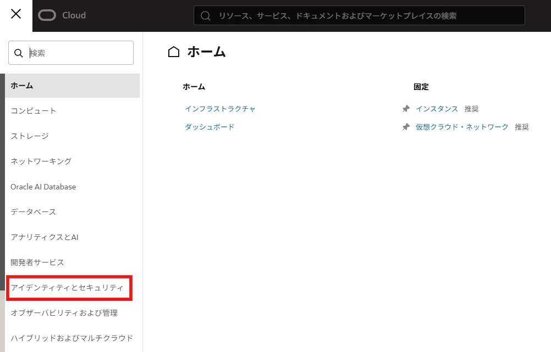Open the pinned 仮想クラウド・ネットワーク link
This screenshot has width=551, height=352.
coord(462,127)
